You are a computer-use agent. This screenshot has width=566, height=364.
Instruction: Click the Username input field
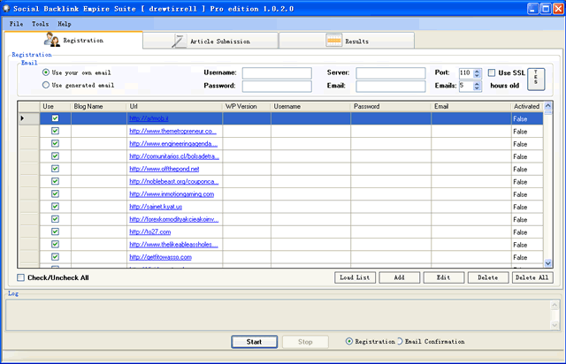point(277,72)
